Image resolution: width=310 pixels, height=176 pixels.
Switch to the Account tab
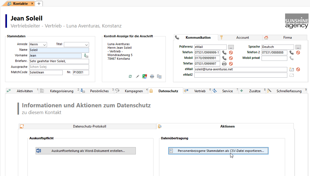click(242, 38)
